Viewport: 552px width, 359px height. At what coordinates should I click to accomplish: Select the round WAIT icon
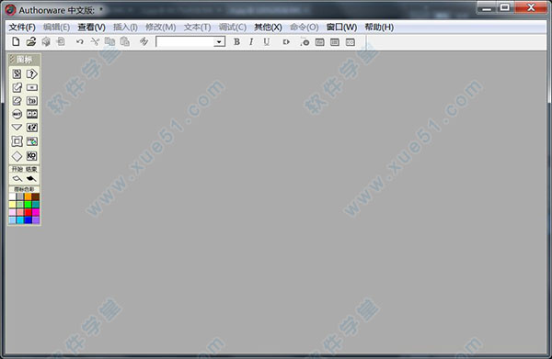click(17, 114)
